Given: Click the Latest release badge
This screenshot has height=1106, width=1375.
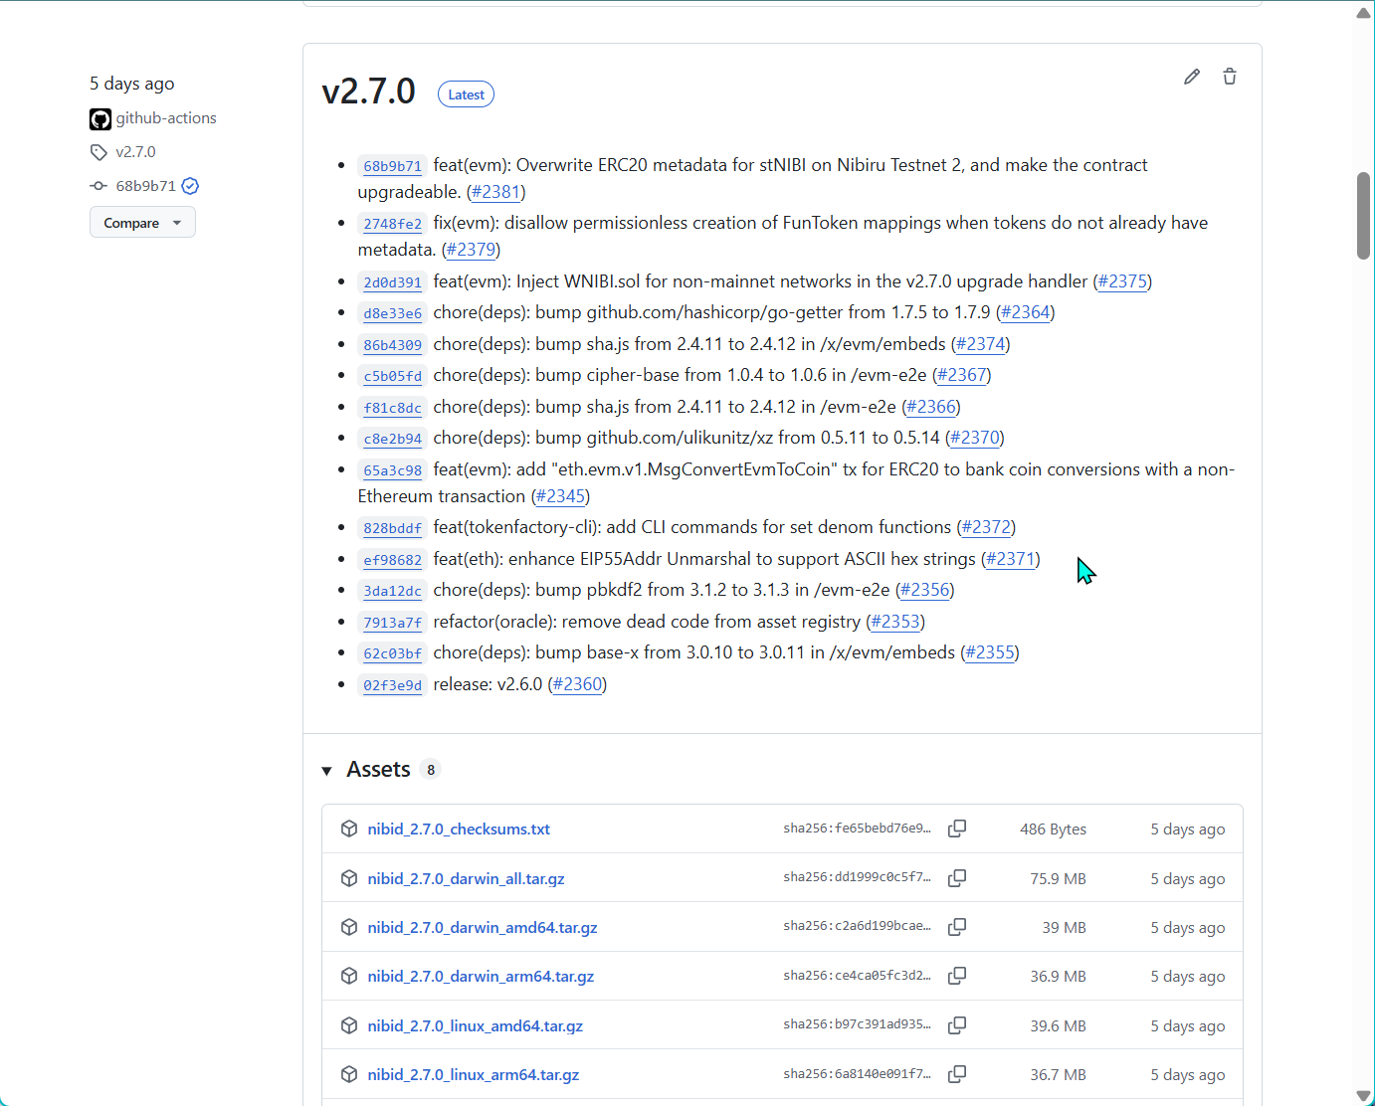Looking at the screenshot, I should (x=466, y=94).
